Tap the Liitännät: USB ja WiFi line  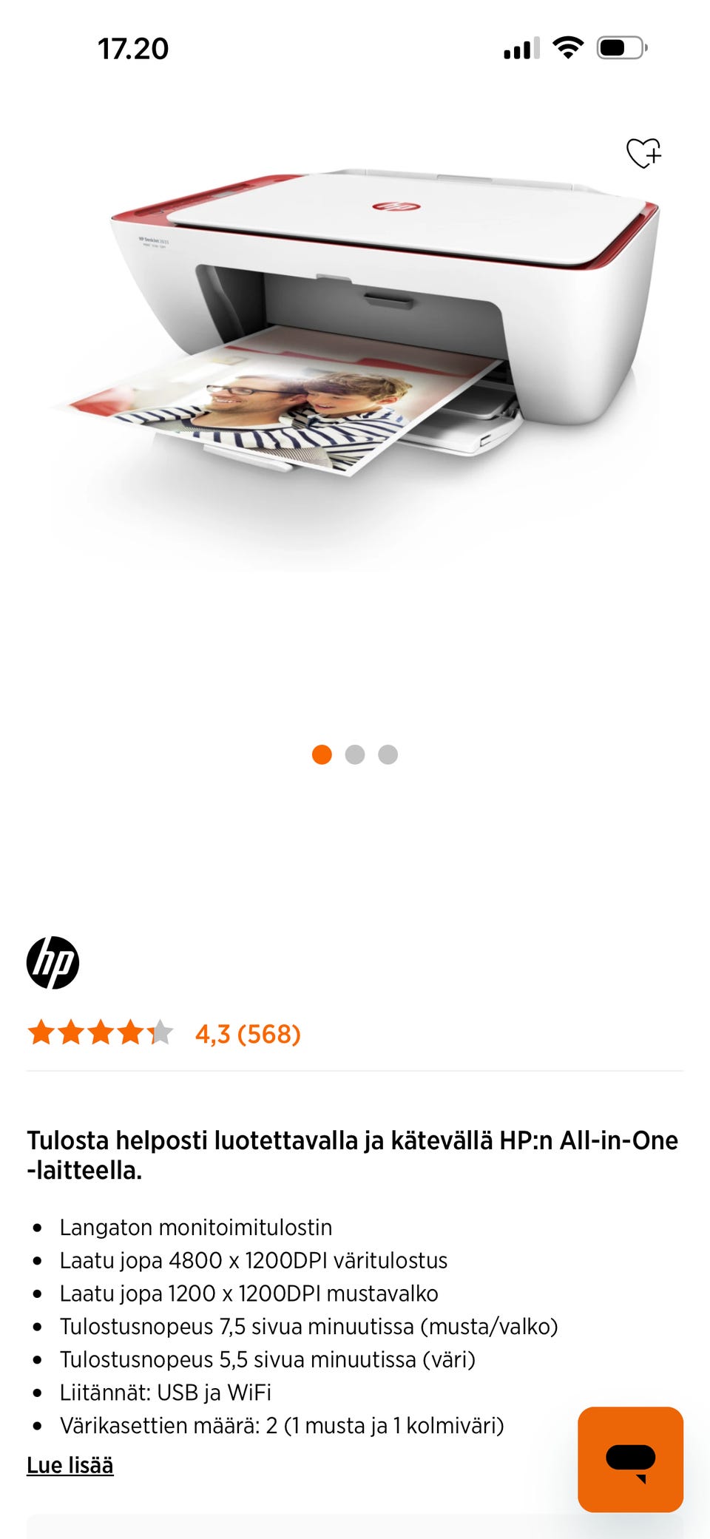(166, 1392)
